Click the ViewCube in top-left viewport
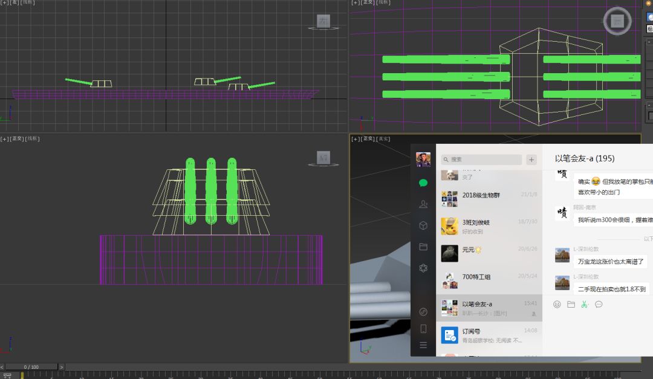Image resolution: width=653 pixels, height=379 pixels. (x=323, y=22)
